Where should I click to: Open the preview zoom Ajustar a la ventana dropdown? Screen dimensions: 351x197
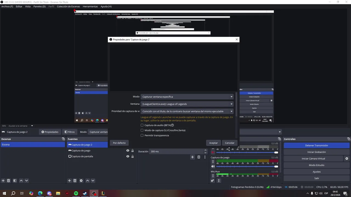pyautogui.click(x=21, y=126)
